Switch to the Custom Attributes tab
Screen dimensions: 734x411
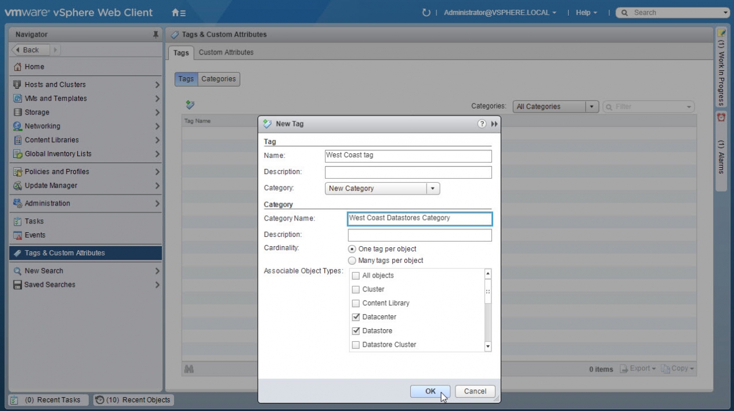(x=226, y=52)
